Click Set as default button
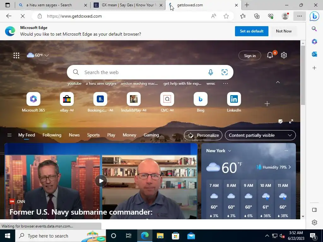This screenshot has width=323, height=242. (251, 31)
